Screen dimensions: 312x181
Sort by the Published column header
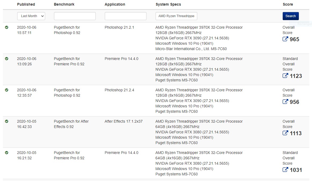(26, 4)
